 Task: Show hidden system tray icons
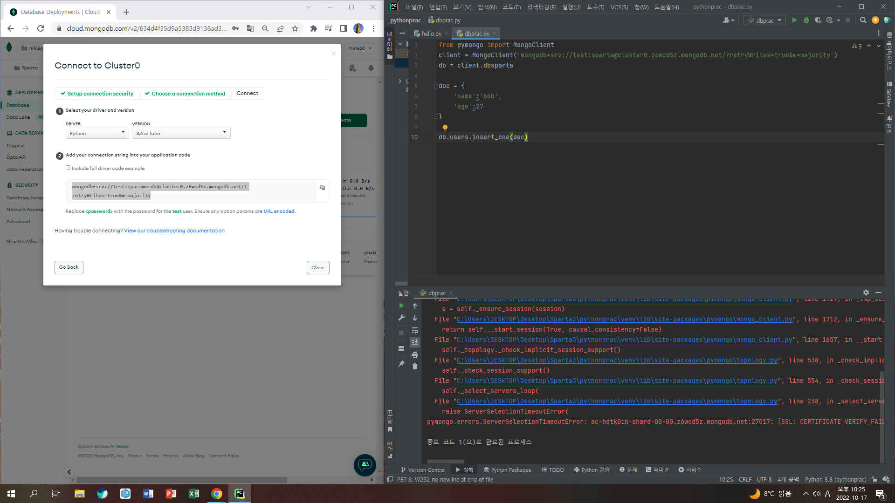point(805,494)
